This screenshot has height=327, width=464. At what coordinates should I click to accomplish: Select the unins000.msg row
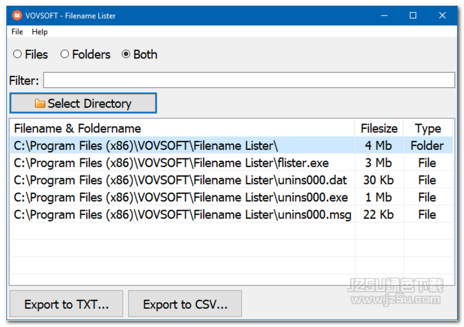231,215
